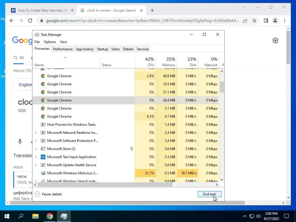Viewport: 296px width, 222px height.
Task: Click the share page icon in address bar
Action: 245,21
